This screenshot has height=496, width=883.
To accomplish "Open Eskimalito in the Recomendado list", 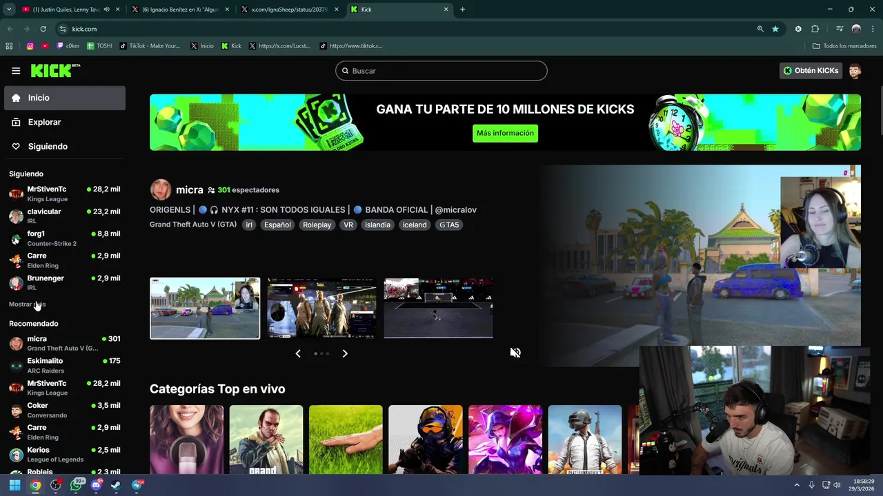I will 65,365.
